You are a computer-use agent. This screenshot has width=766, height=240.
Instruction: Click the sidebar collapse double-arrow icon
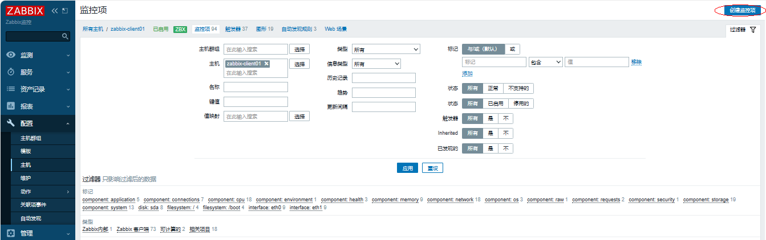click(55, 11)
